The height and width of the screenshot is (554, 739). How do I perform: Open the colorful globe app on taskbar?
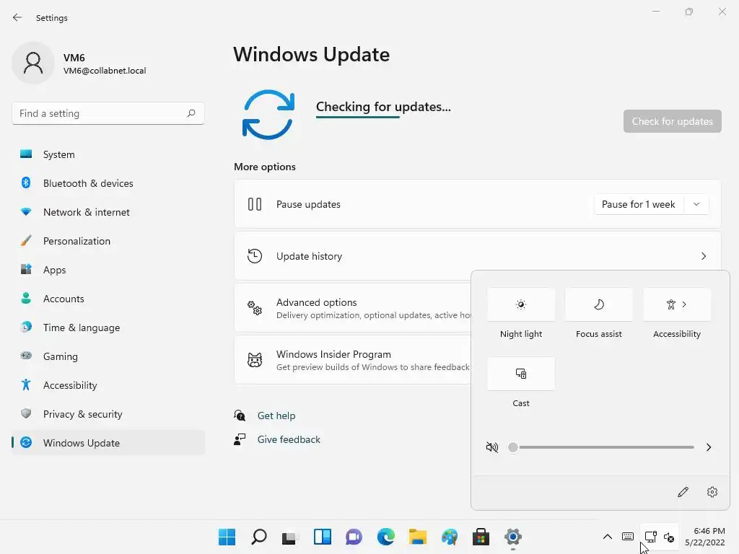click(x=450, y=537)
